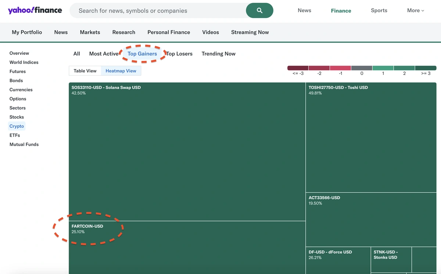Select Crypto in the left sidebar
The width and height of the screenshot is (441, 274).
(17, 126)
